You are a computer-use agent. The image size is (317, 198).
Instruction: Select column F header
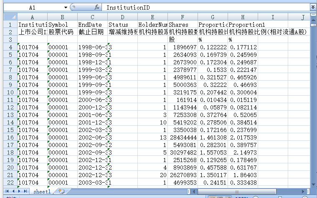(x=183, y=17)
